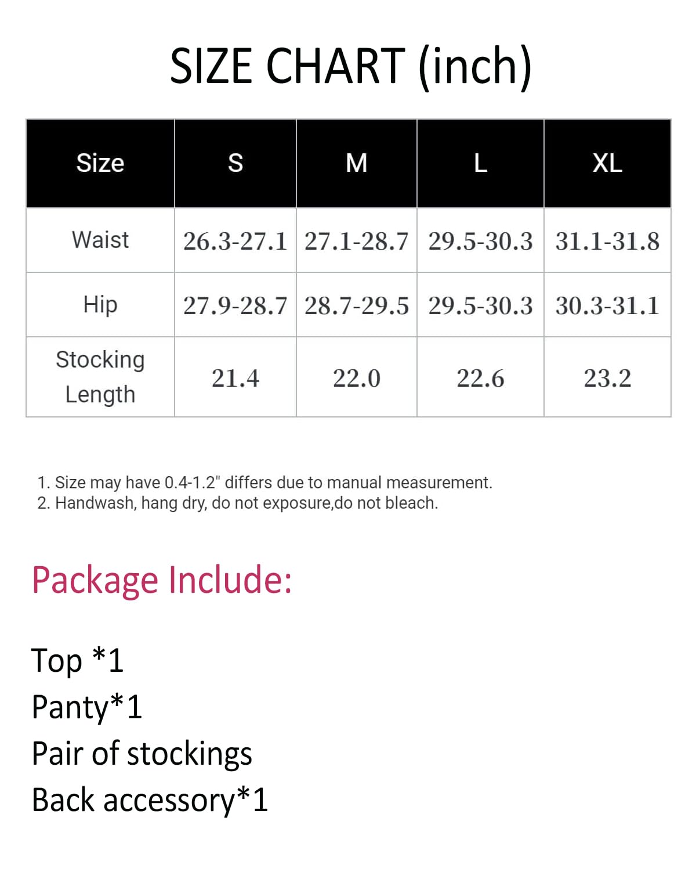The height and width of the screenshot is (871, 696).
Task: Click the Hip row label
Action: tap(100, 304)
